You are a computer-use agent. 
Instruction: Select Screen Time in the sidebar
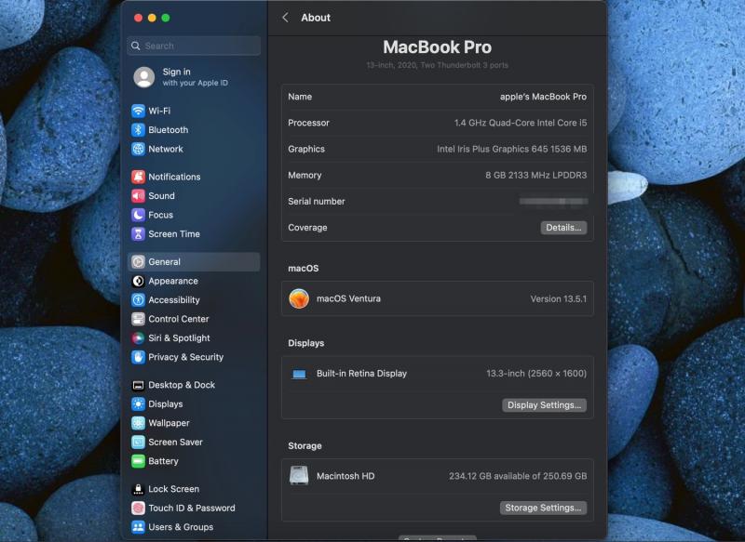[x=194, y=233]
